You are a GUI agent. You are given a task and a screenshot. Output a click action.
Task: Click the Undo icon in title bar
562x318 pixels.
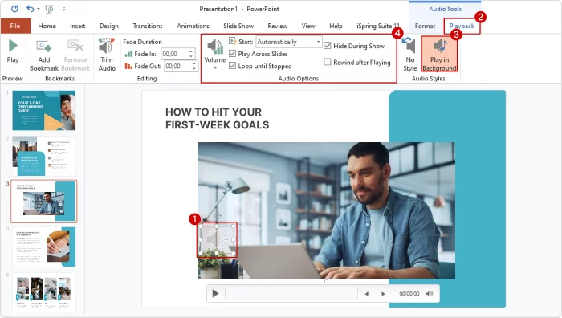tap(31, 9)
